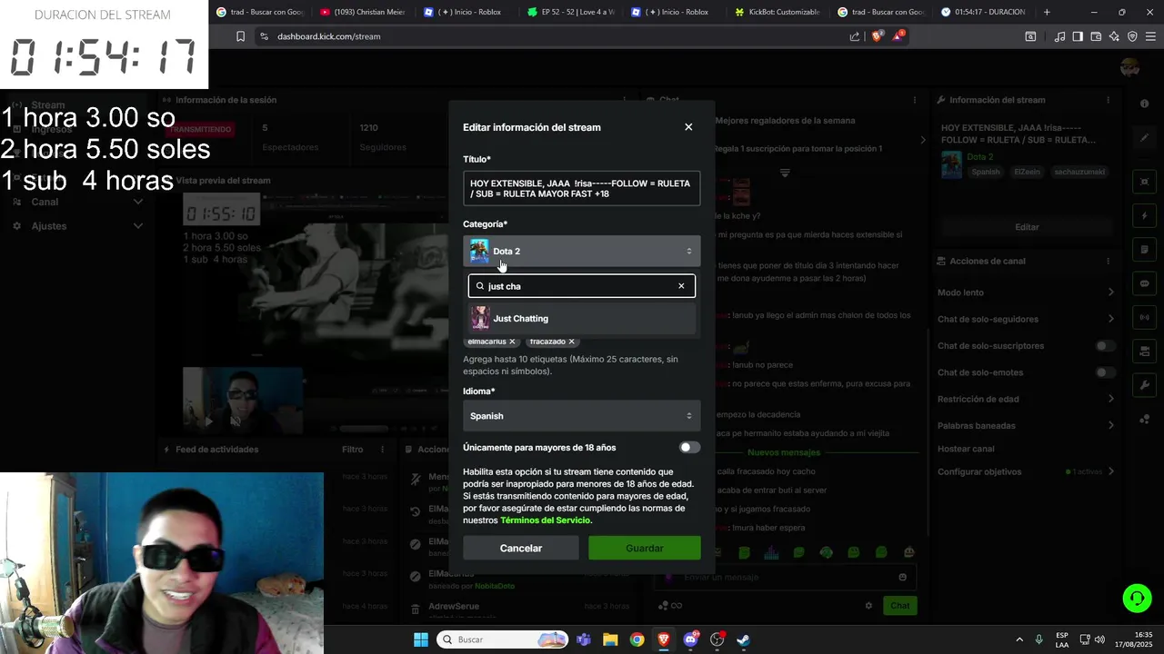Click the taskbar volume speaker icon

[1099, 639]
